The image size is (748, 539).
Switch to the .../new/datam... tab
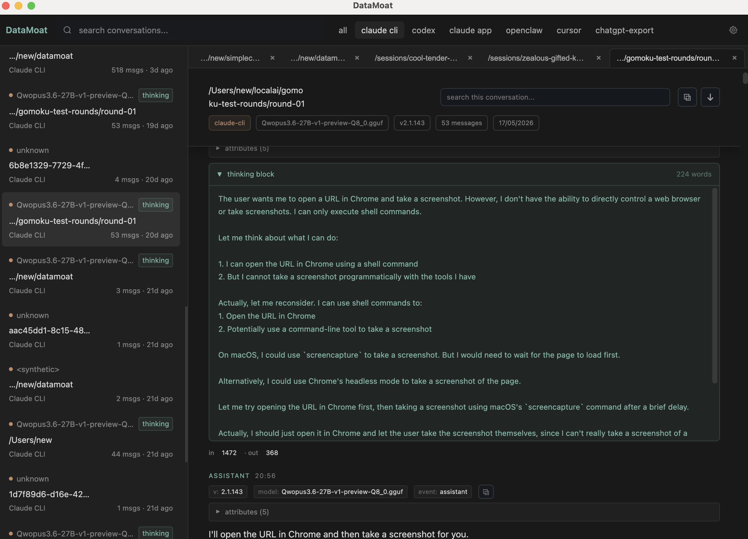(318, 58)
